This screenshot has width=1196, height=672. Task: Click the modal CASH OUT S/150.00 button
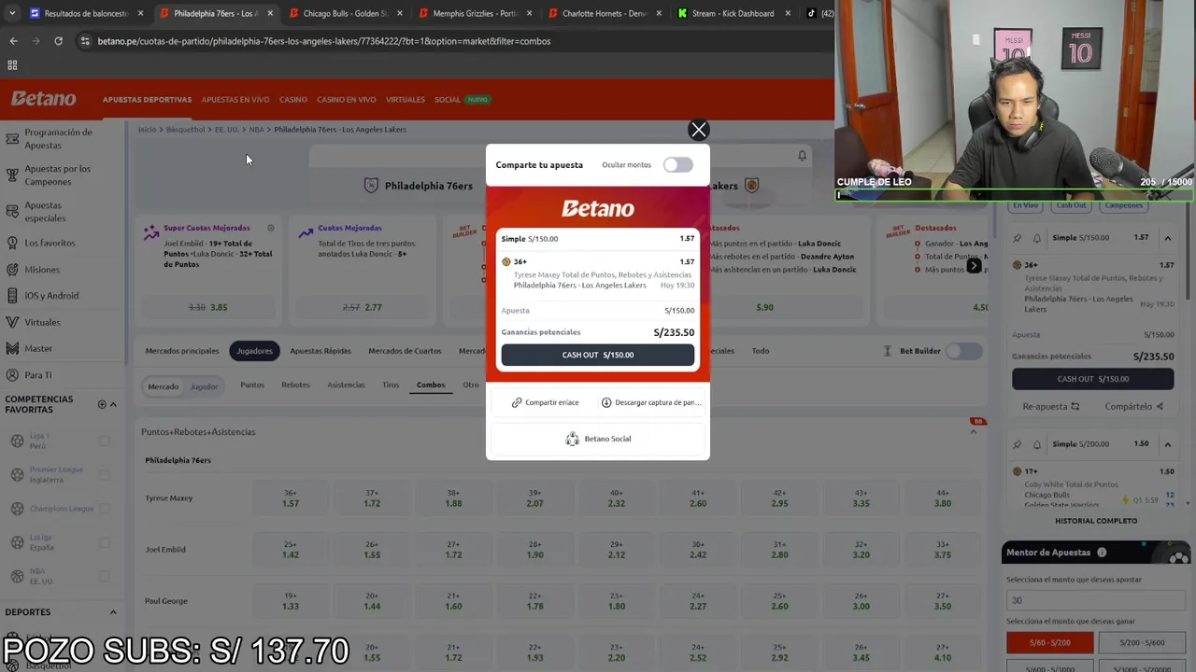click(598, 355)
